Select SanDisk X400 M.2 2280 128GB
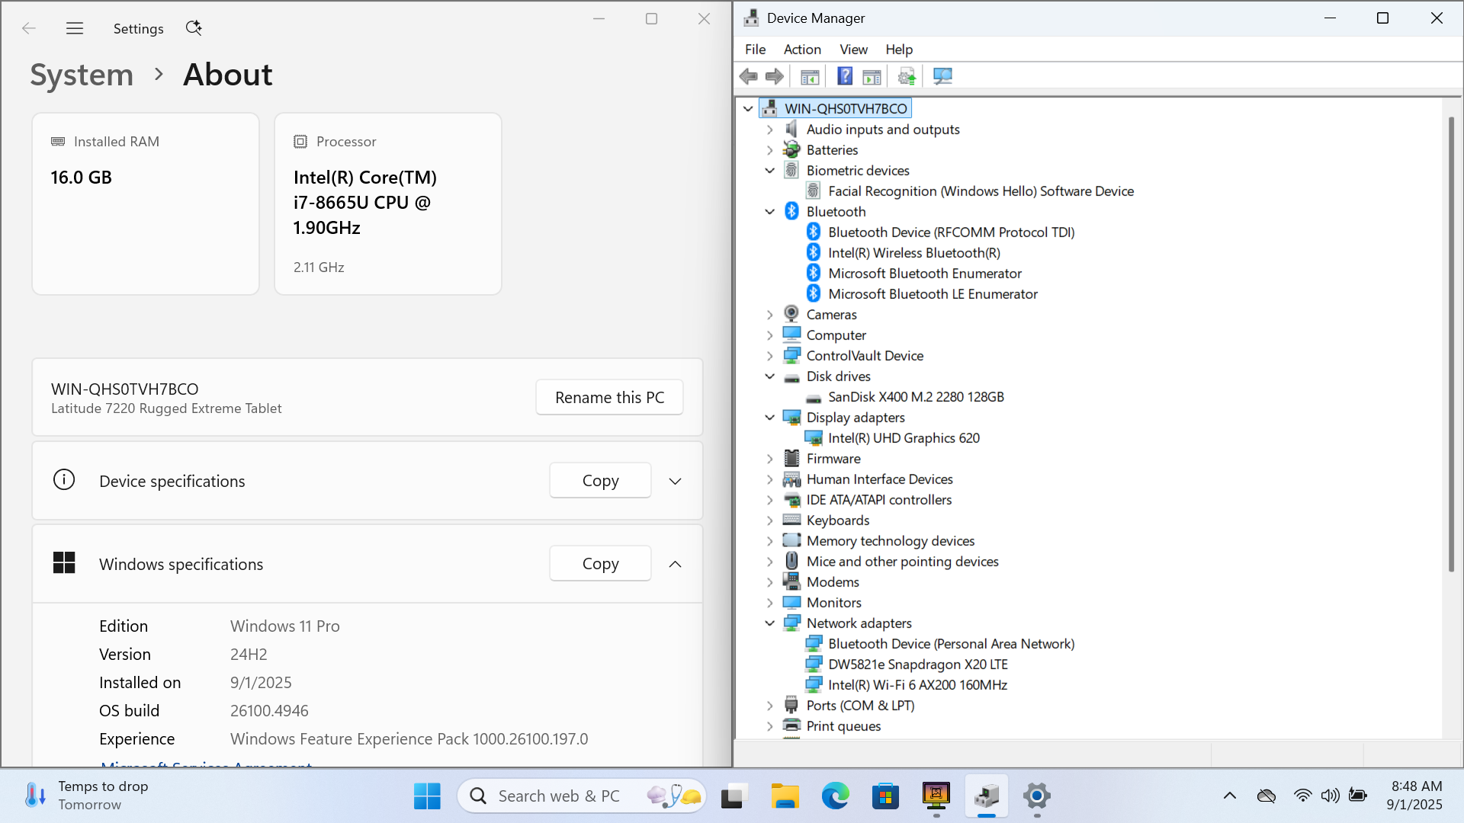The width and height of the screenshot is (1464, 823). [x=916, y=397]
